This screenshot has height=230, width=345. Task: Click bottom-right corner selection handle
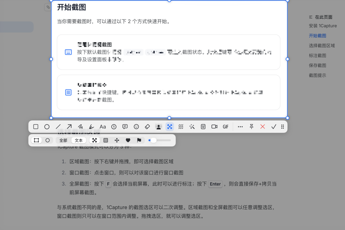coord(287,118)
